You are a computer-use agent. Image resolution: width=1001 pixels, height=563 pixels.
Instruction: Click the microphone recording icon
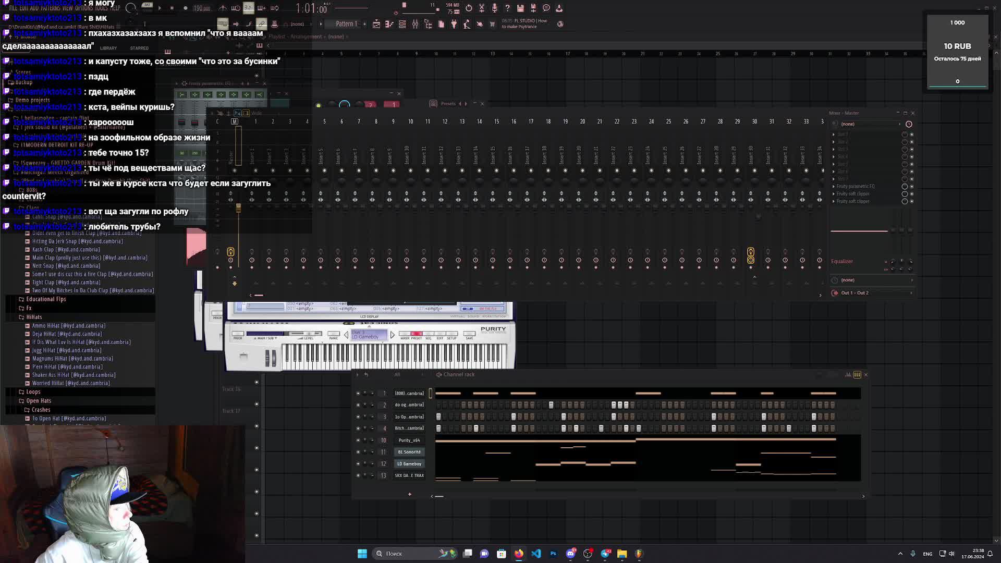point(494,8)
